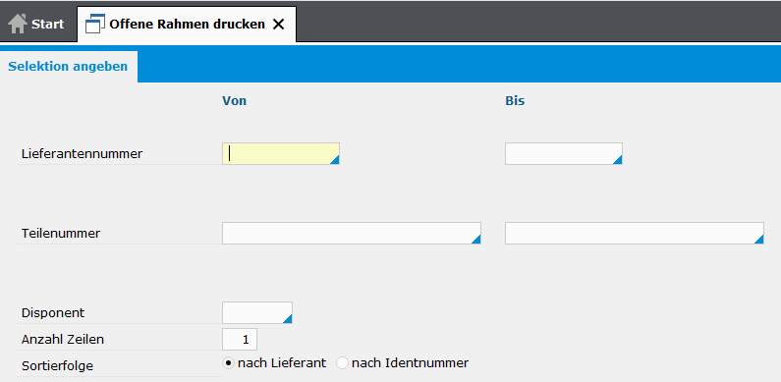Click the Start home icon
Viewport: 781px width, 382px height.
[x=18, y=24]
